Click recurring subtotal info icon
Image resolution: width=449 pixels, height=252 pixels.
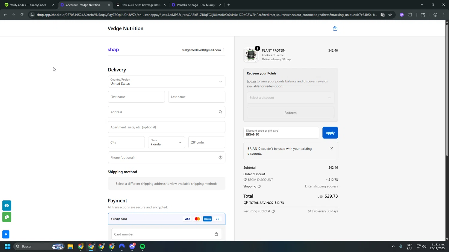(x=273, y=211)
